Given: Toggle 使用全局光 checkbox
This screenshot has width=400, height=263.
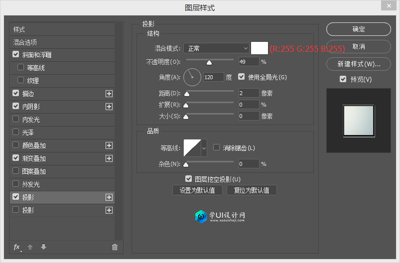Looking at the screenshot, I should [242, 77].
